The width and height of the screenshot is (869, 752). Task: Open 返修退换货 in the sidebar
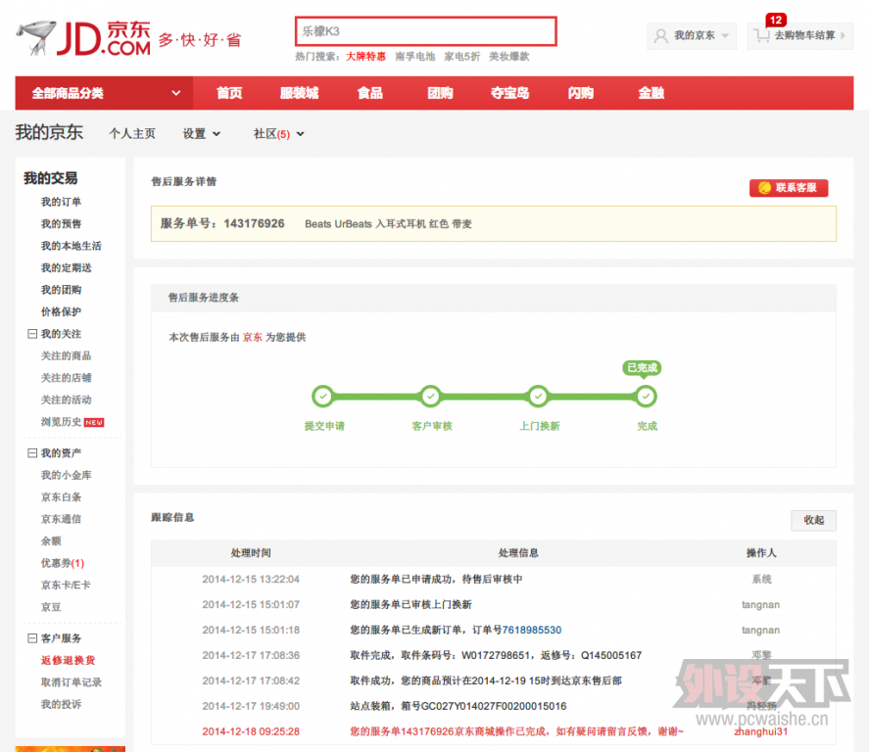(x=69, y=660)
